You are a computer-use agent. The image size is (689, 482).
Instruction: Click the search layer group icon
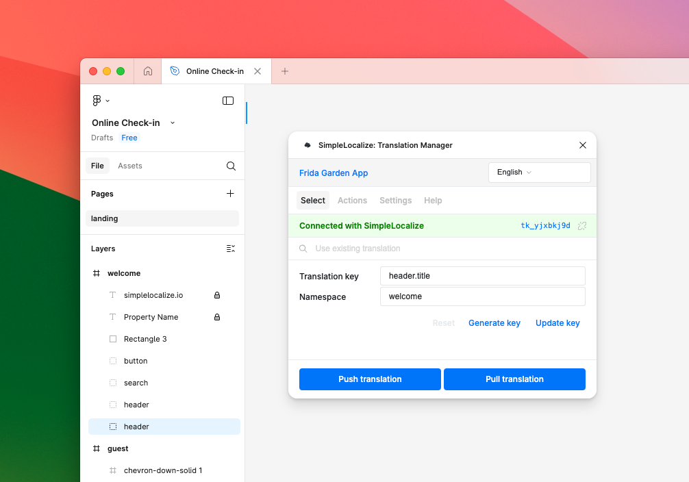pos(113,383)
